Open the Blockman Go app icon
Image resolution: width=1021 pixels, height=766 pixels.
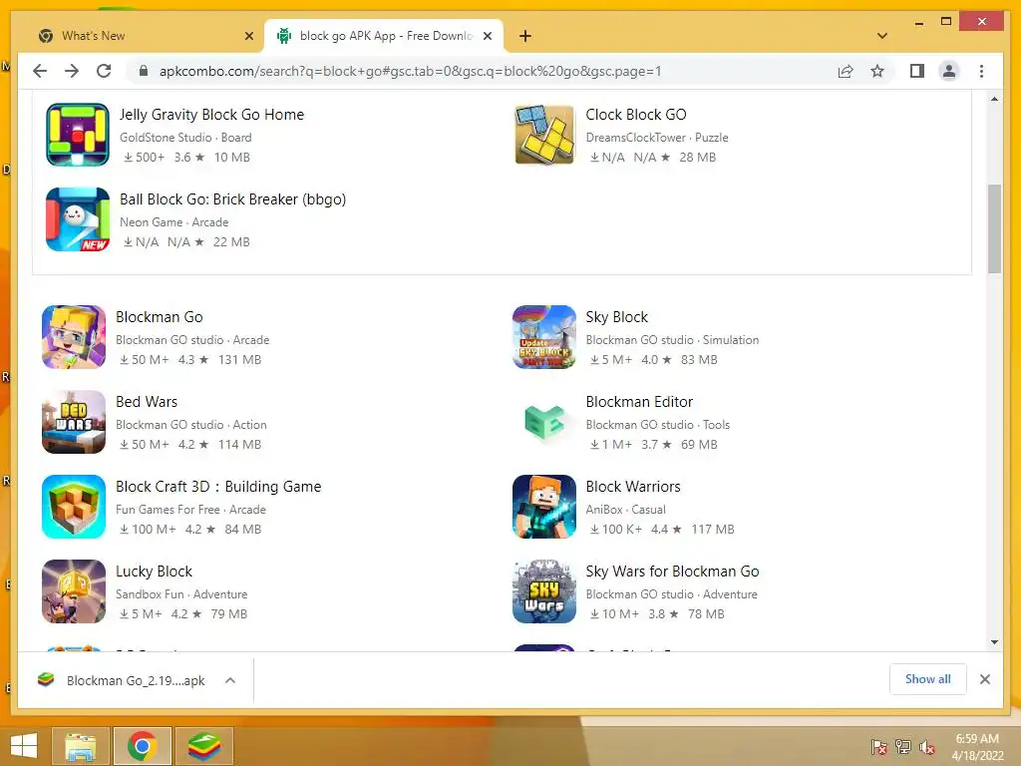pos(74,337)
